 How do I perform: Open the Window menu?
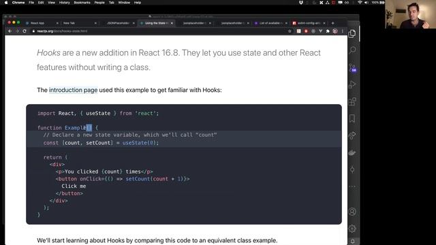124,3
